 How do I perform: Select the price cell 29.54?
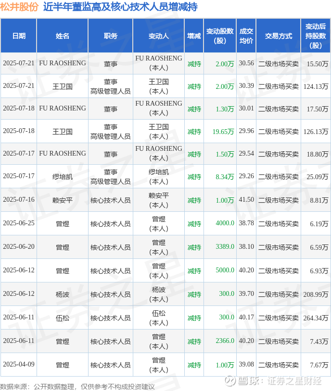click(246, 153)
